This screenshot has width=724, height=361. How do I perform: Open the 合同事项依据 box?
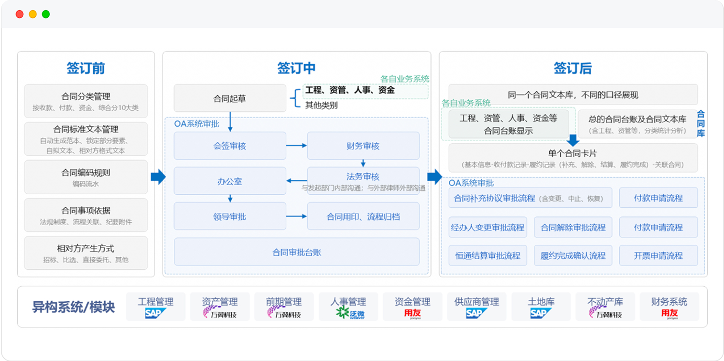tap(86, 215)
